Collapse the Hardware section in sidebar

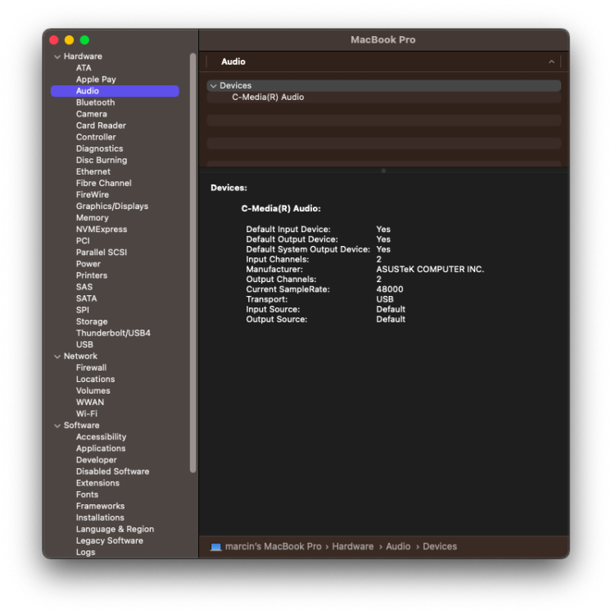click(57, 57)
